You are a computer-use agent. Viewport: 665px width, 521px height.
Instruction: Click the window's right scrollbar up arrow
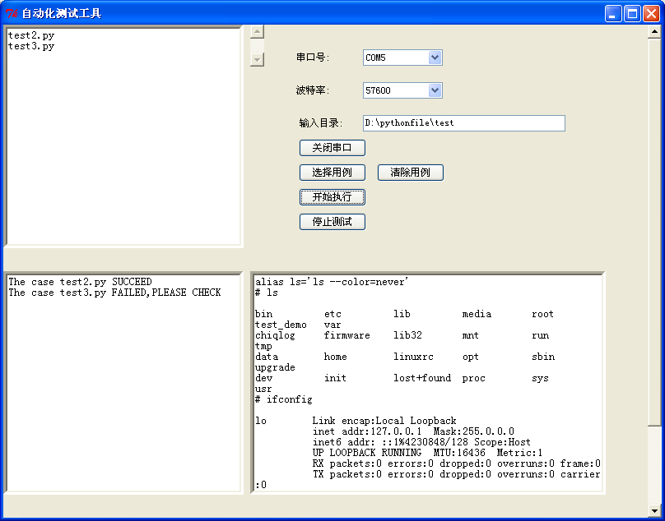pos(654,32)
